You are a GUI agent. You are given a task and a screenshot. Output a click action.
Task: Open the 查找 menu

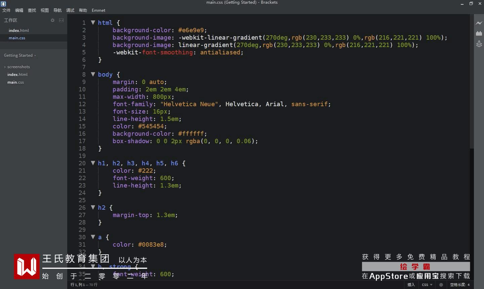32,10
